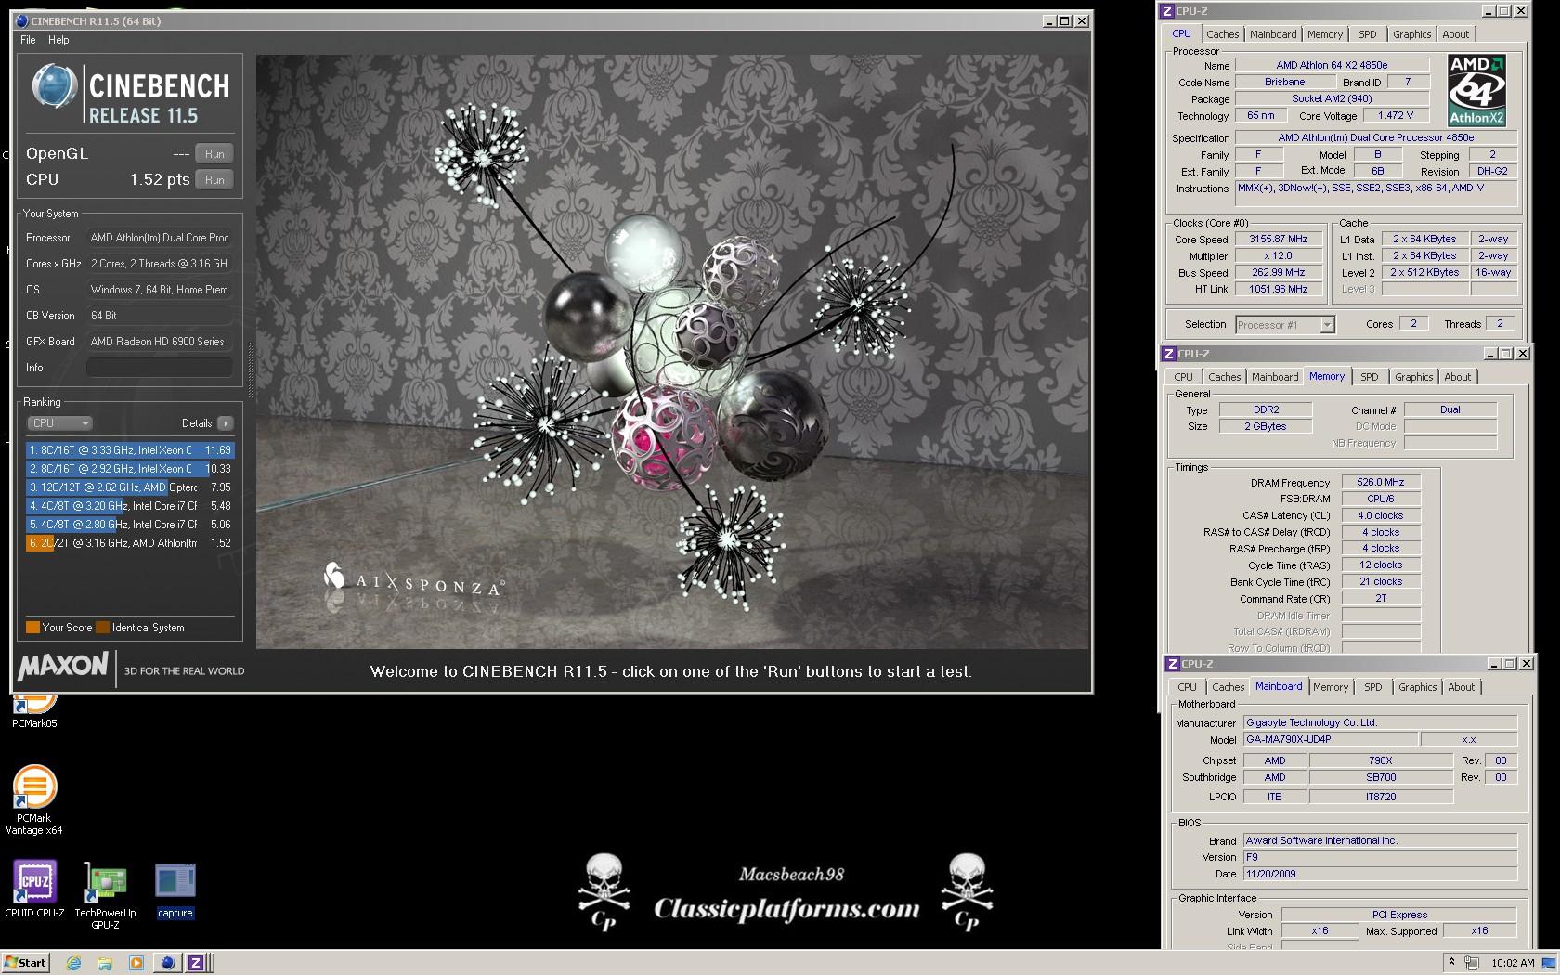1560x975 pixels.
Task: Switch to CPU tab in middle CPU-Z window
Action: pyautogui.click(x=1183, y=377)
